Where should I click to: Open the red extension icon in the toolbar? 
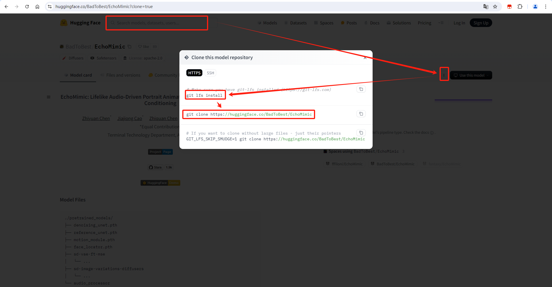point(509,7)
